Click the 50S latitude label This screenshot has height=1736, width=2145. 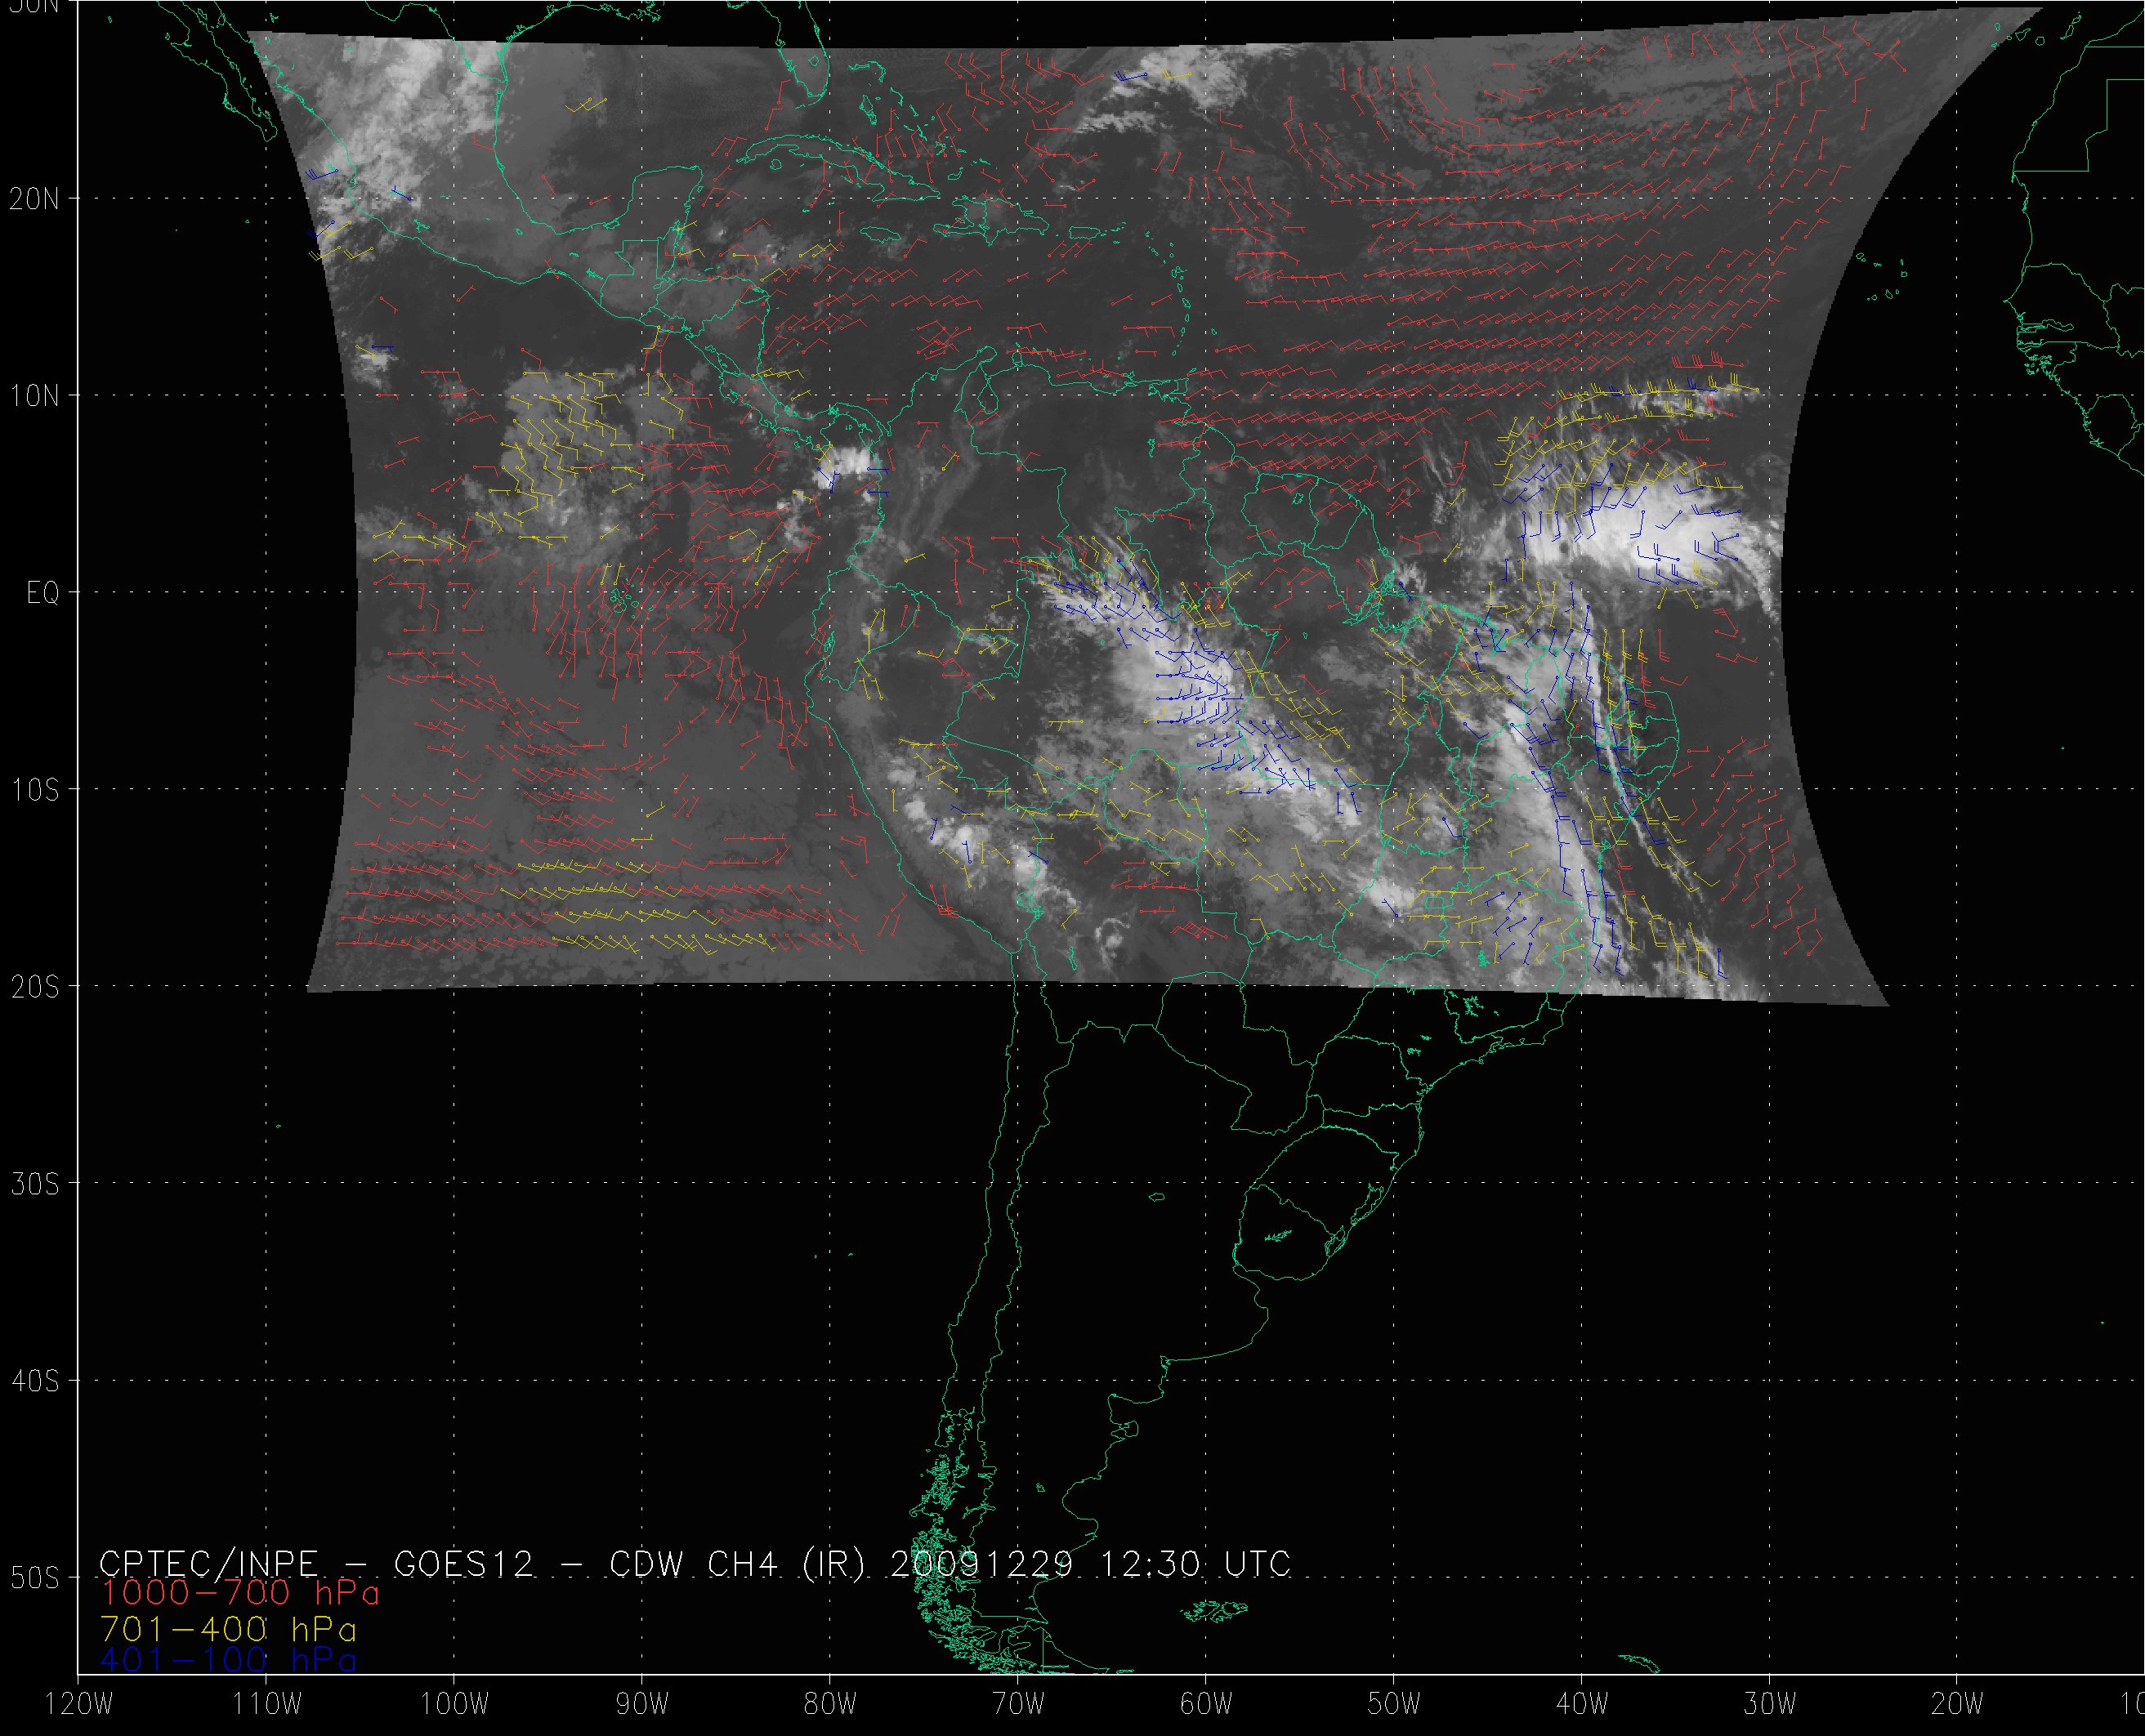click(34, 1578)
